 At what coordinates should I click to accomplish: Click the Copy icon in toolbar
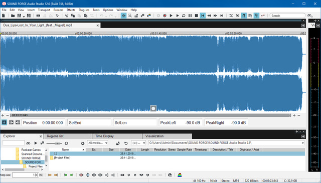point(73,16)
